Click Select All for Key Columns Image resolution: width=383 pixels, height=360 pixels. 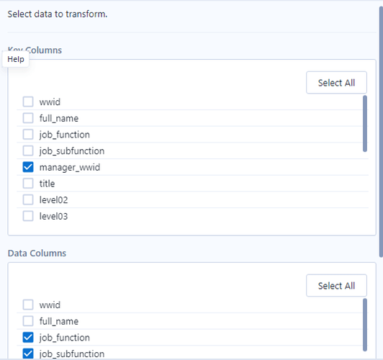[336, 83]
